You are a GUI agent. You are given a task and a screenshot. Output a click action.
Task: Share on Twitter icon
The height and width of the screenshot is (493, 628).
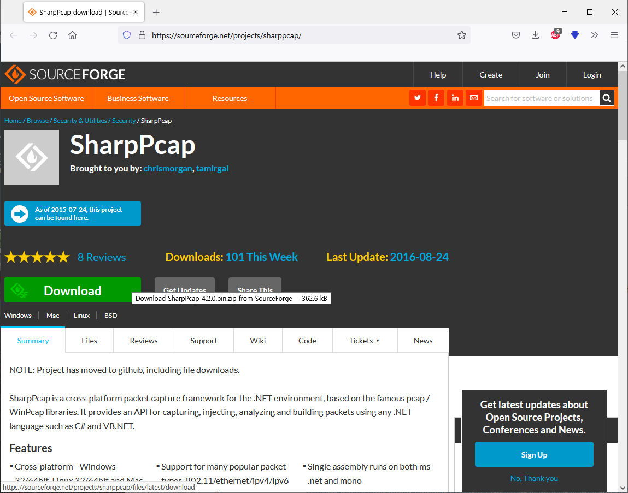(x=418, y=98)
